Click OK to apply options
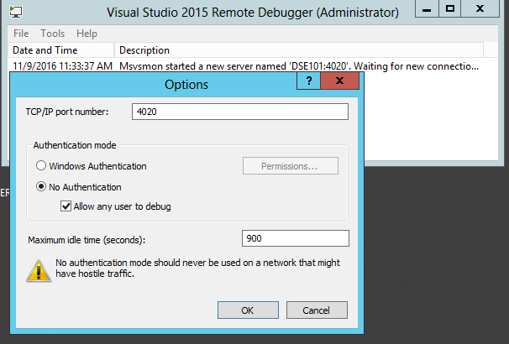Viewport: 509px width, 344px height. click(248, 310)
